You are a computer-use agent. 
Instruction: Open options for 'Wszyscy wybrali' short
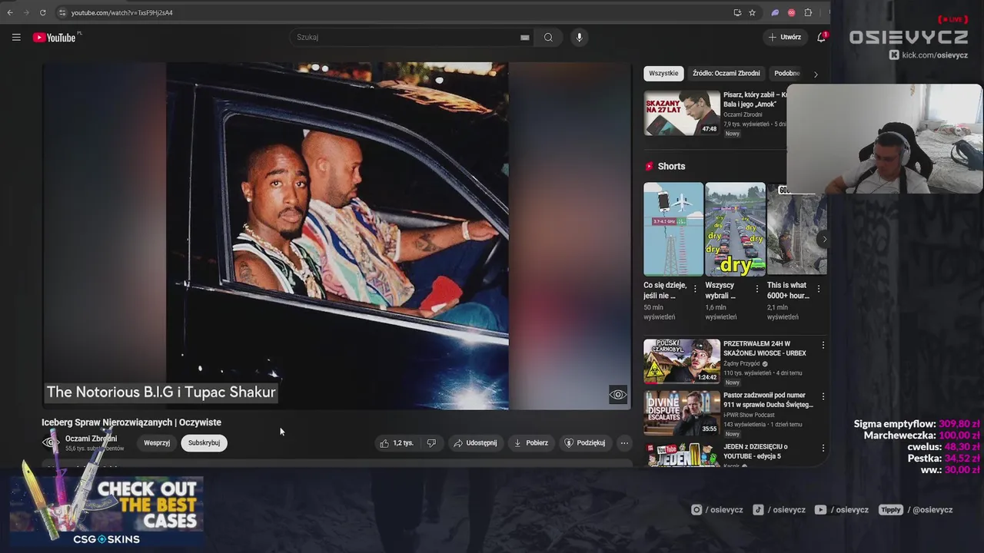coord(756,289)
